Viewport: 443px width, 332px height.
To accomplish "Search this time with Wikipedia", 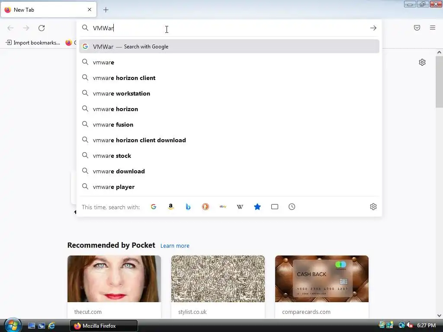I will [240, 207].
